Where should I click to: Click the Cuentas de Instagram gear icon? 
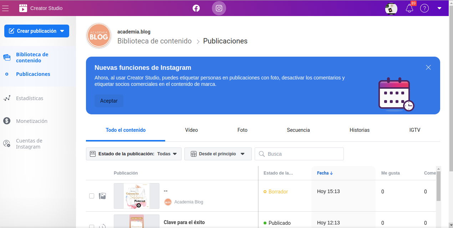(7, 144)
